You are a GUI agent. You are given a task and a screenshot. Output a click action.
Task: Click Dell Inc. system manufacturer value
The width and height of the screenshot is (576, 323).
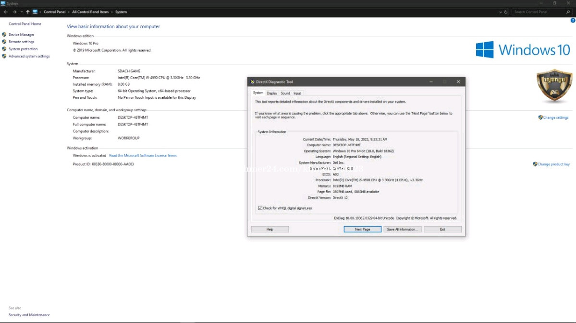click(338, 162)
